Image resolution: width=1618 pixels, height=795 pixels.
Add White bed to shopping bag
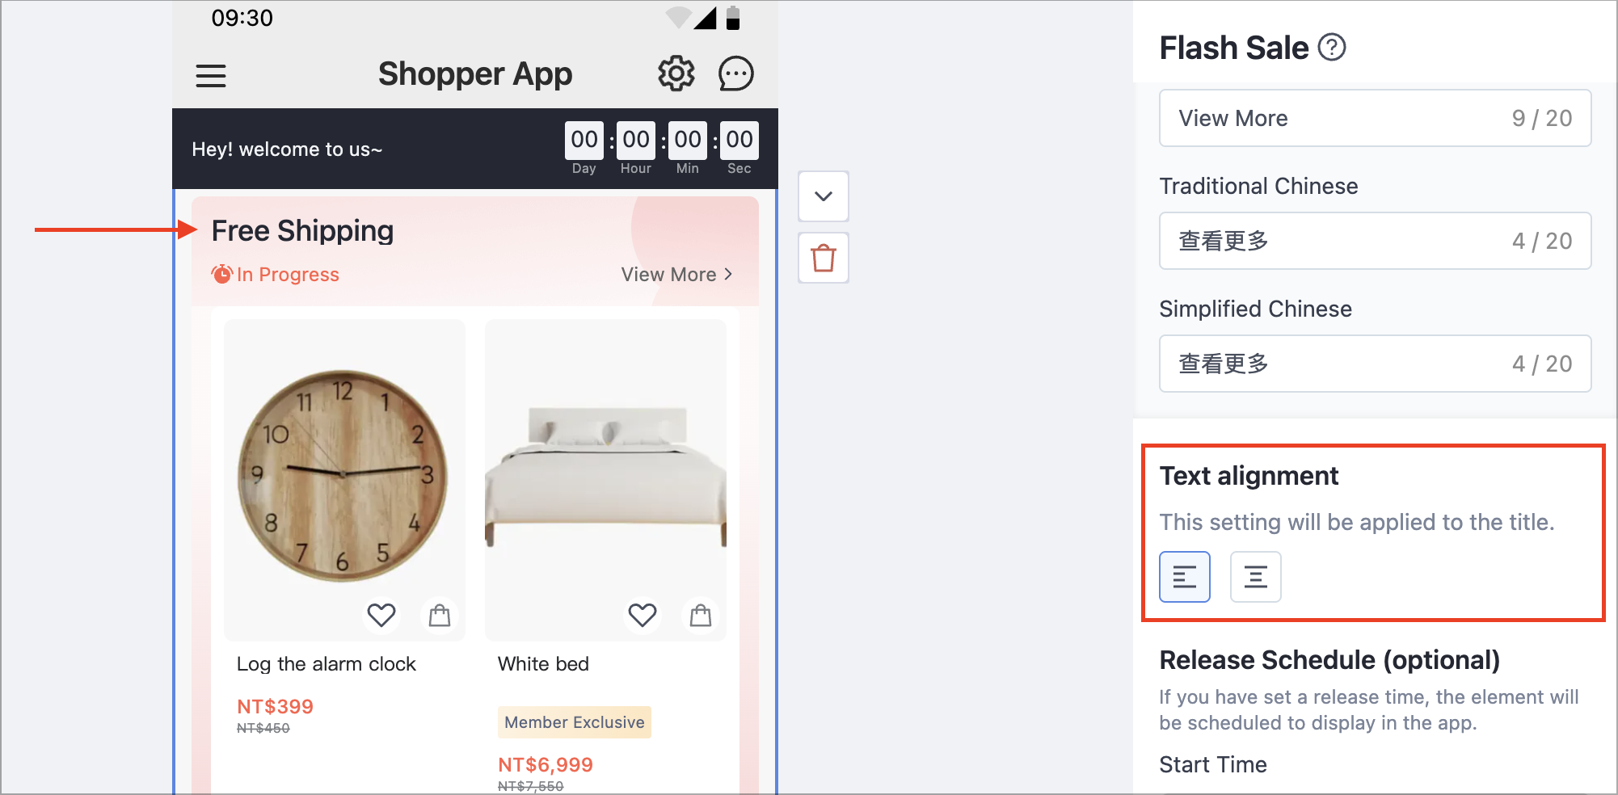(701, 616)
